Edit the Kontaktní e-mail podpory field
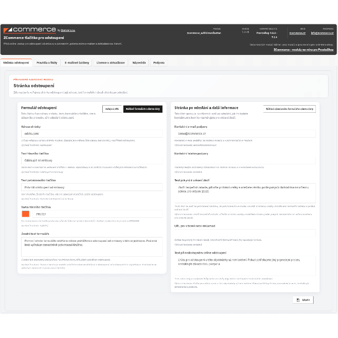Image resolution: width=338 pixels, height=338 pixels. click(x=245, y=134)
